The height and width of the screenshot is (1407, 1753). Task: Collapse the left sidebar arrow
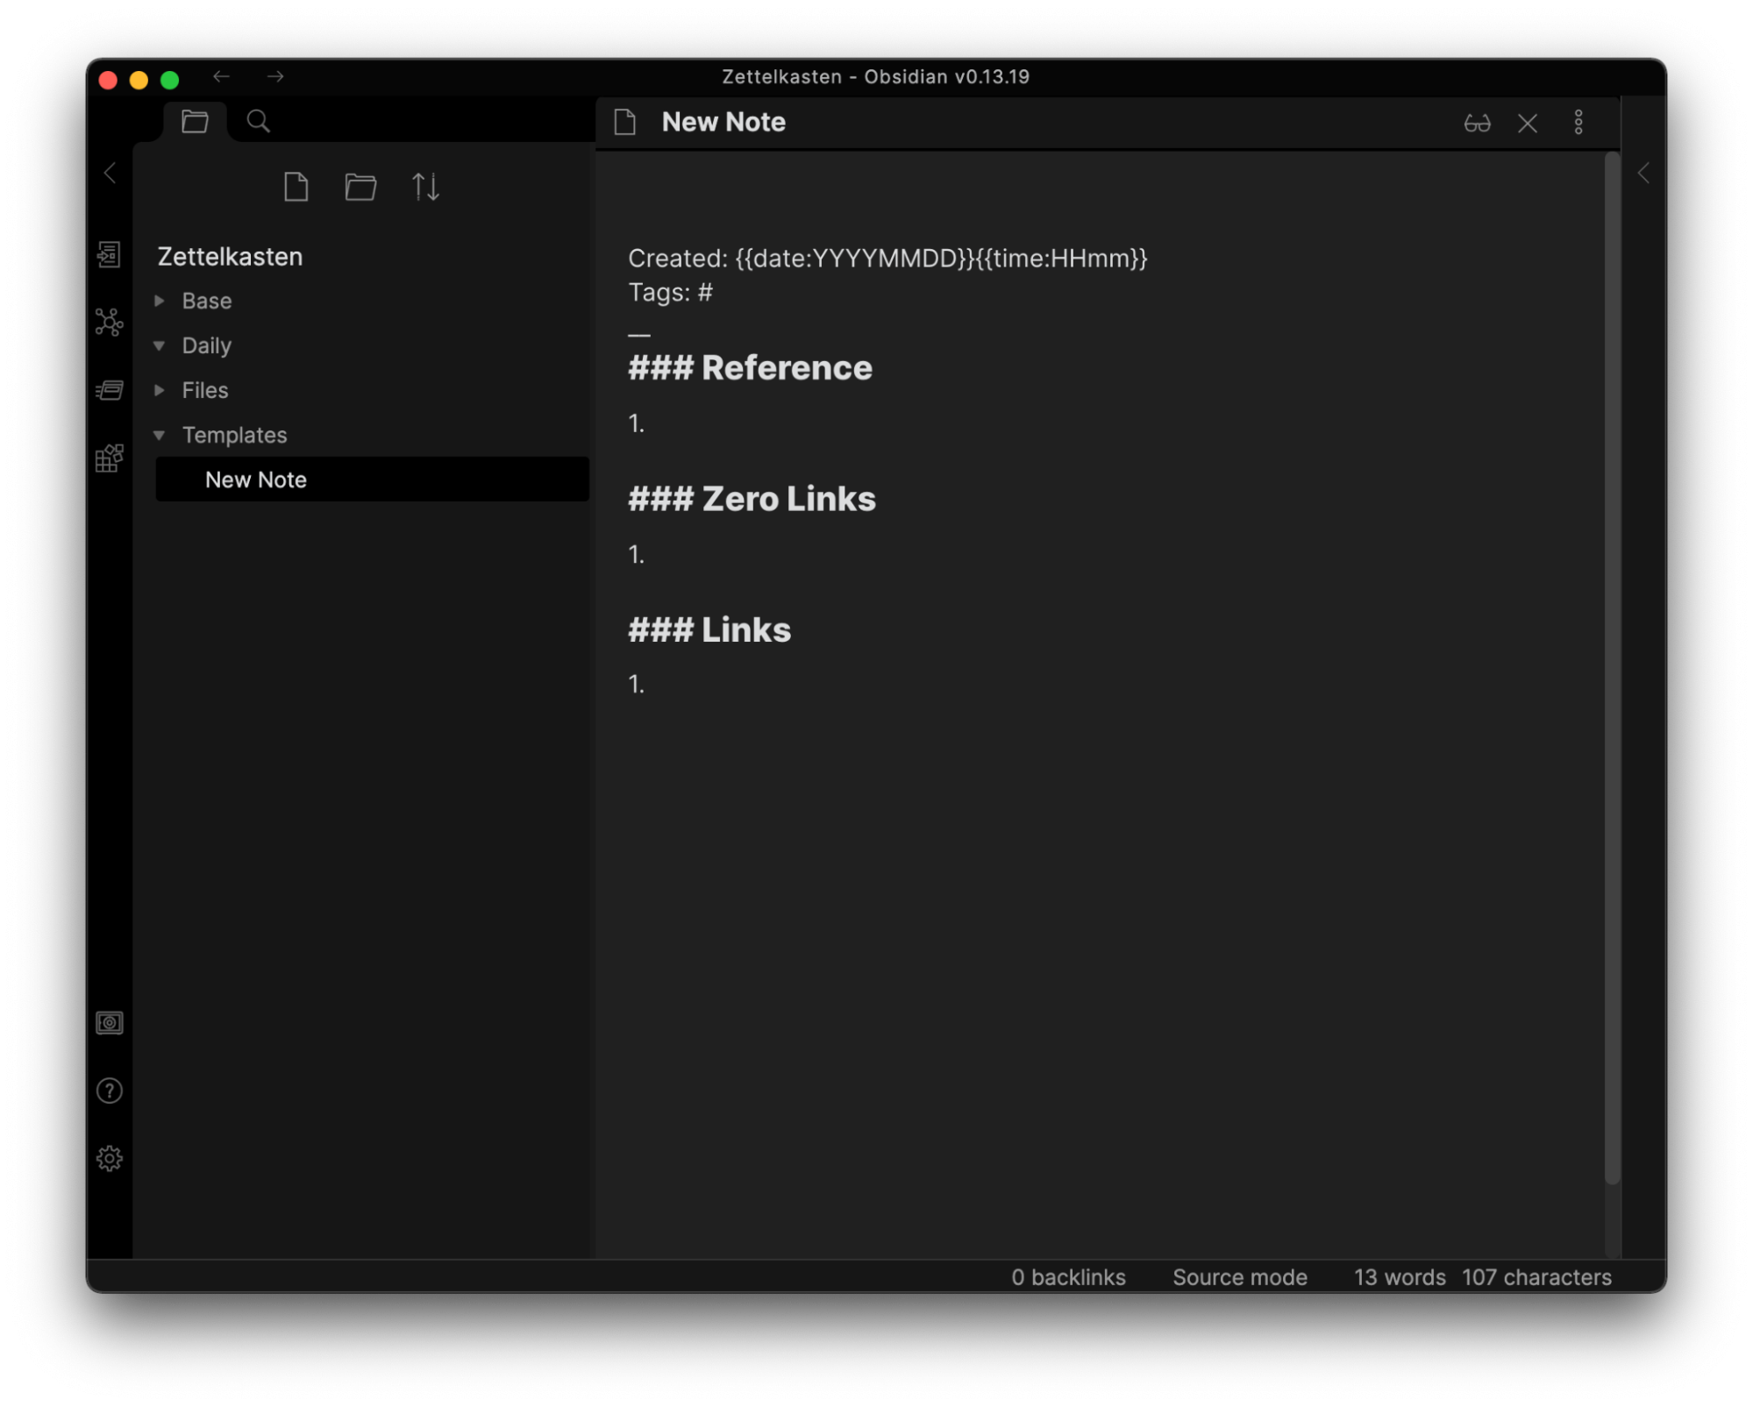pos(110,173)
